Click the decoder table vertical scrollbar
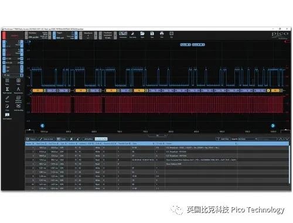293x223 pixels. (289, 164)
